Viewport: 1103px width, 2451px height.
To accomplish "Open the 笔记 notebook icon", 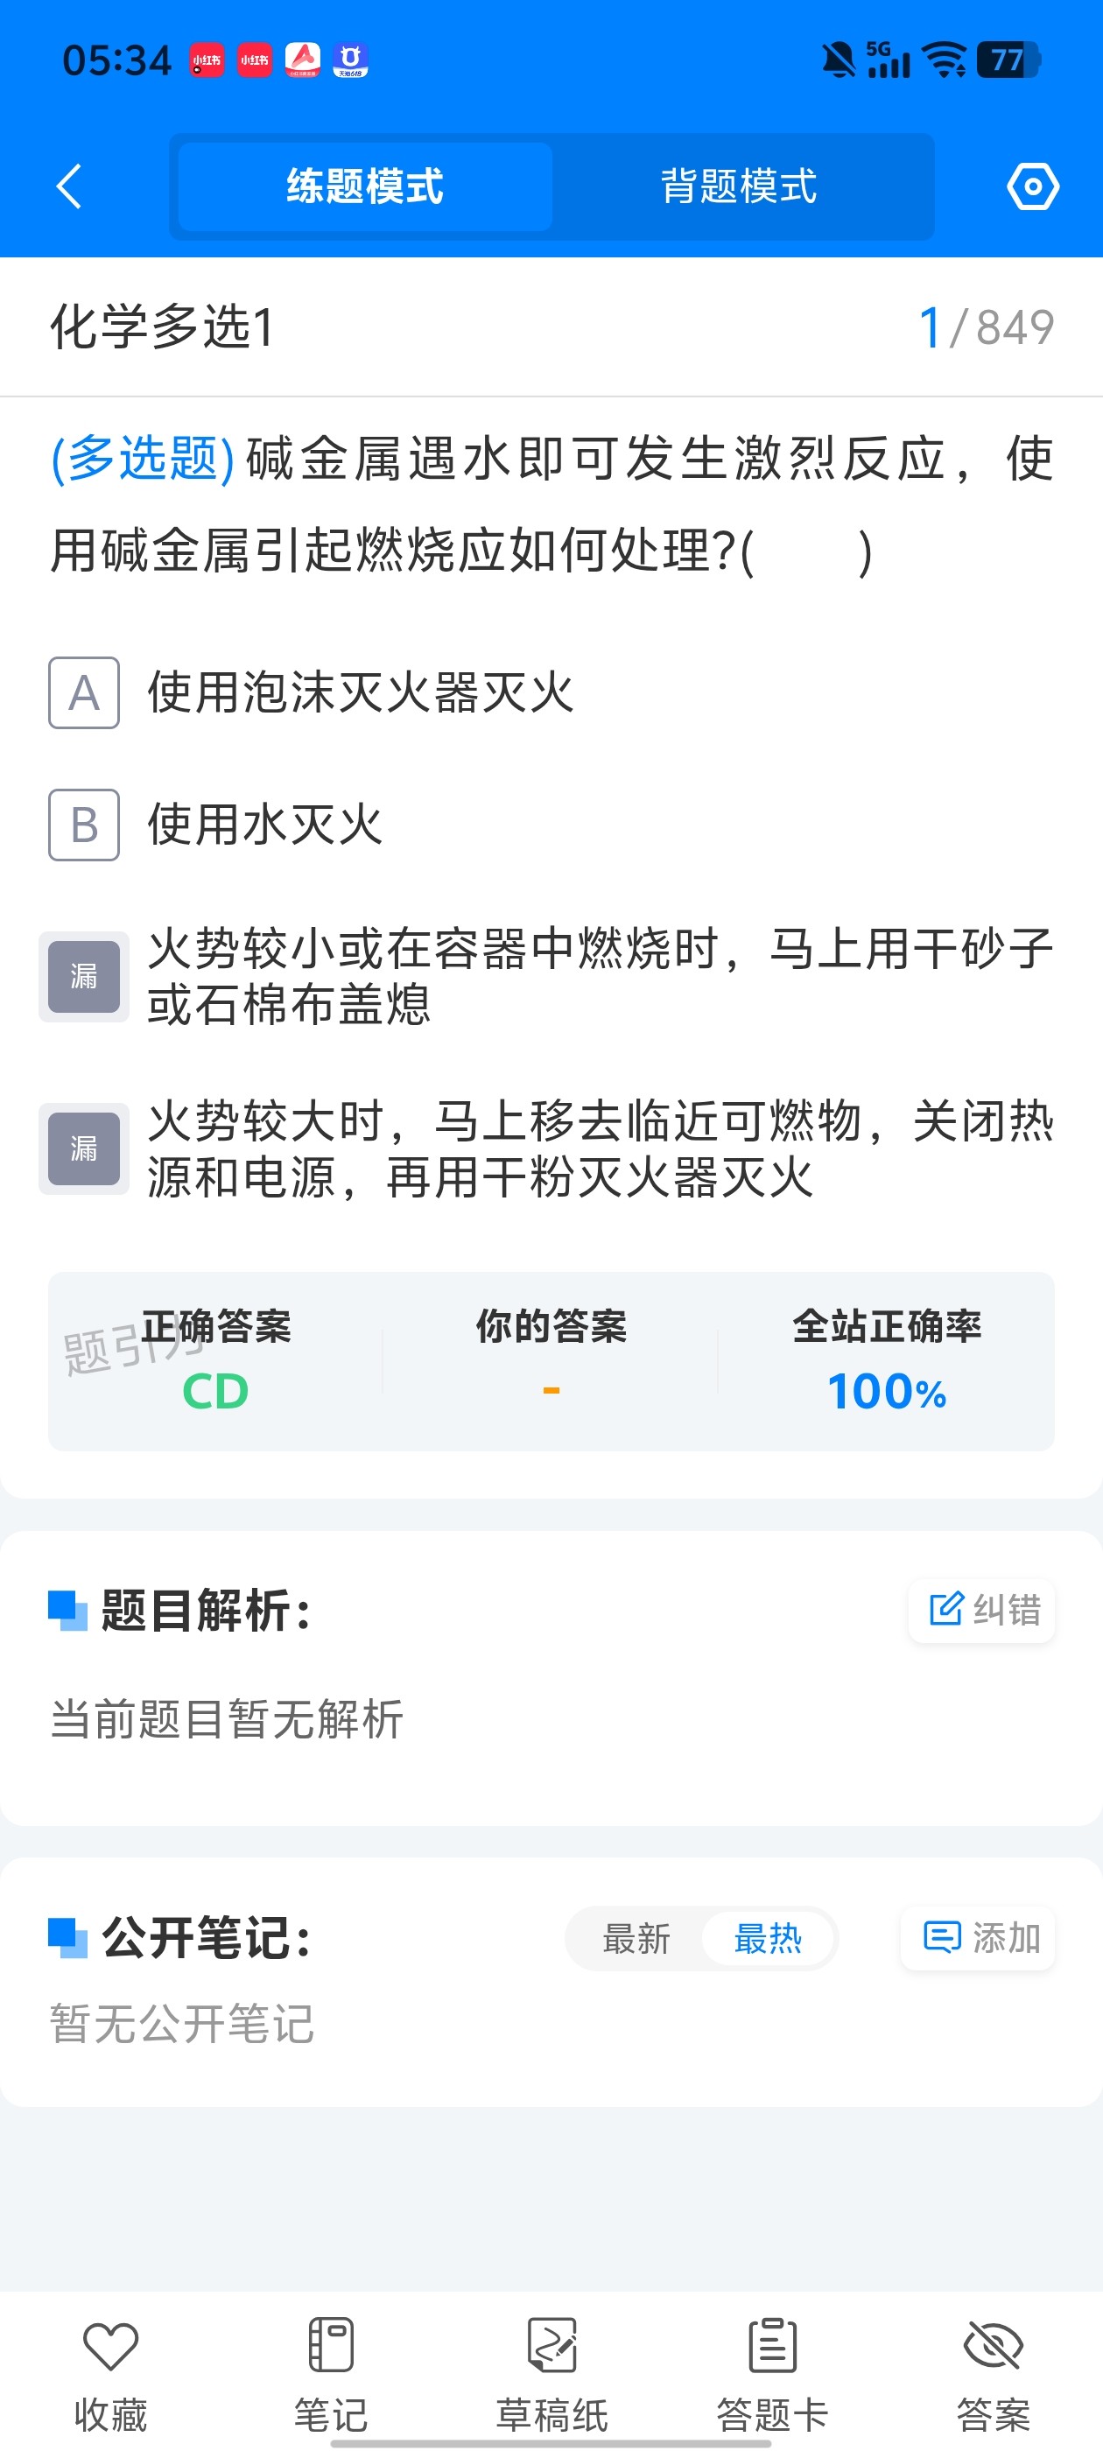I will click(330, 2345).
